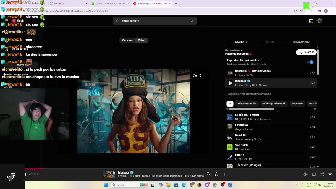The height and width of the screenshot is (189, 336).
Task: Open the LETRA tab
Action: coord(270,42)
